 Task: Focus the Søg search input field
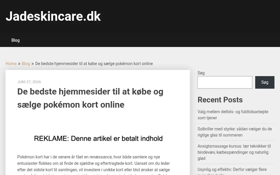(x=225, y=82)
